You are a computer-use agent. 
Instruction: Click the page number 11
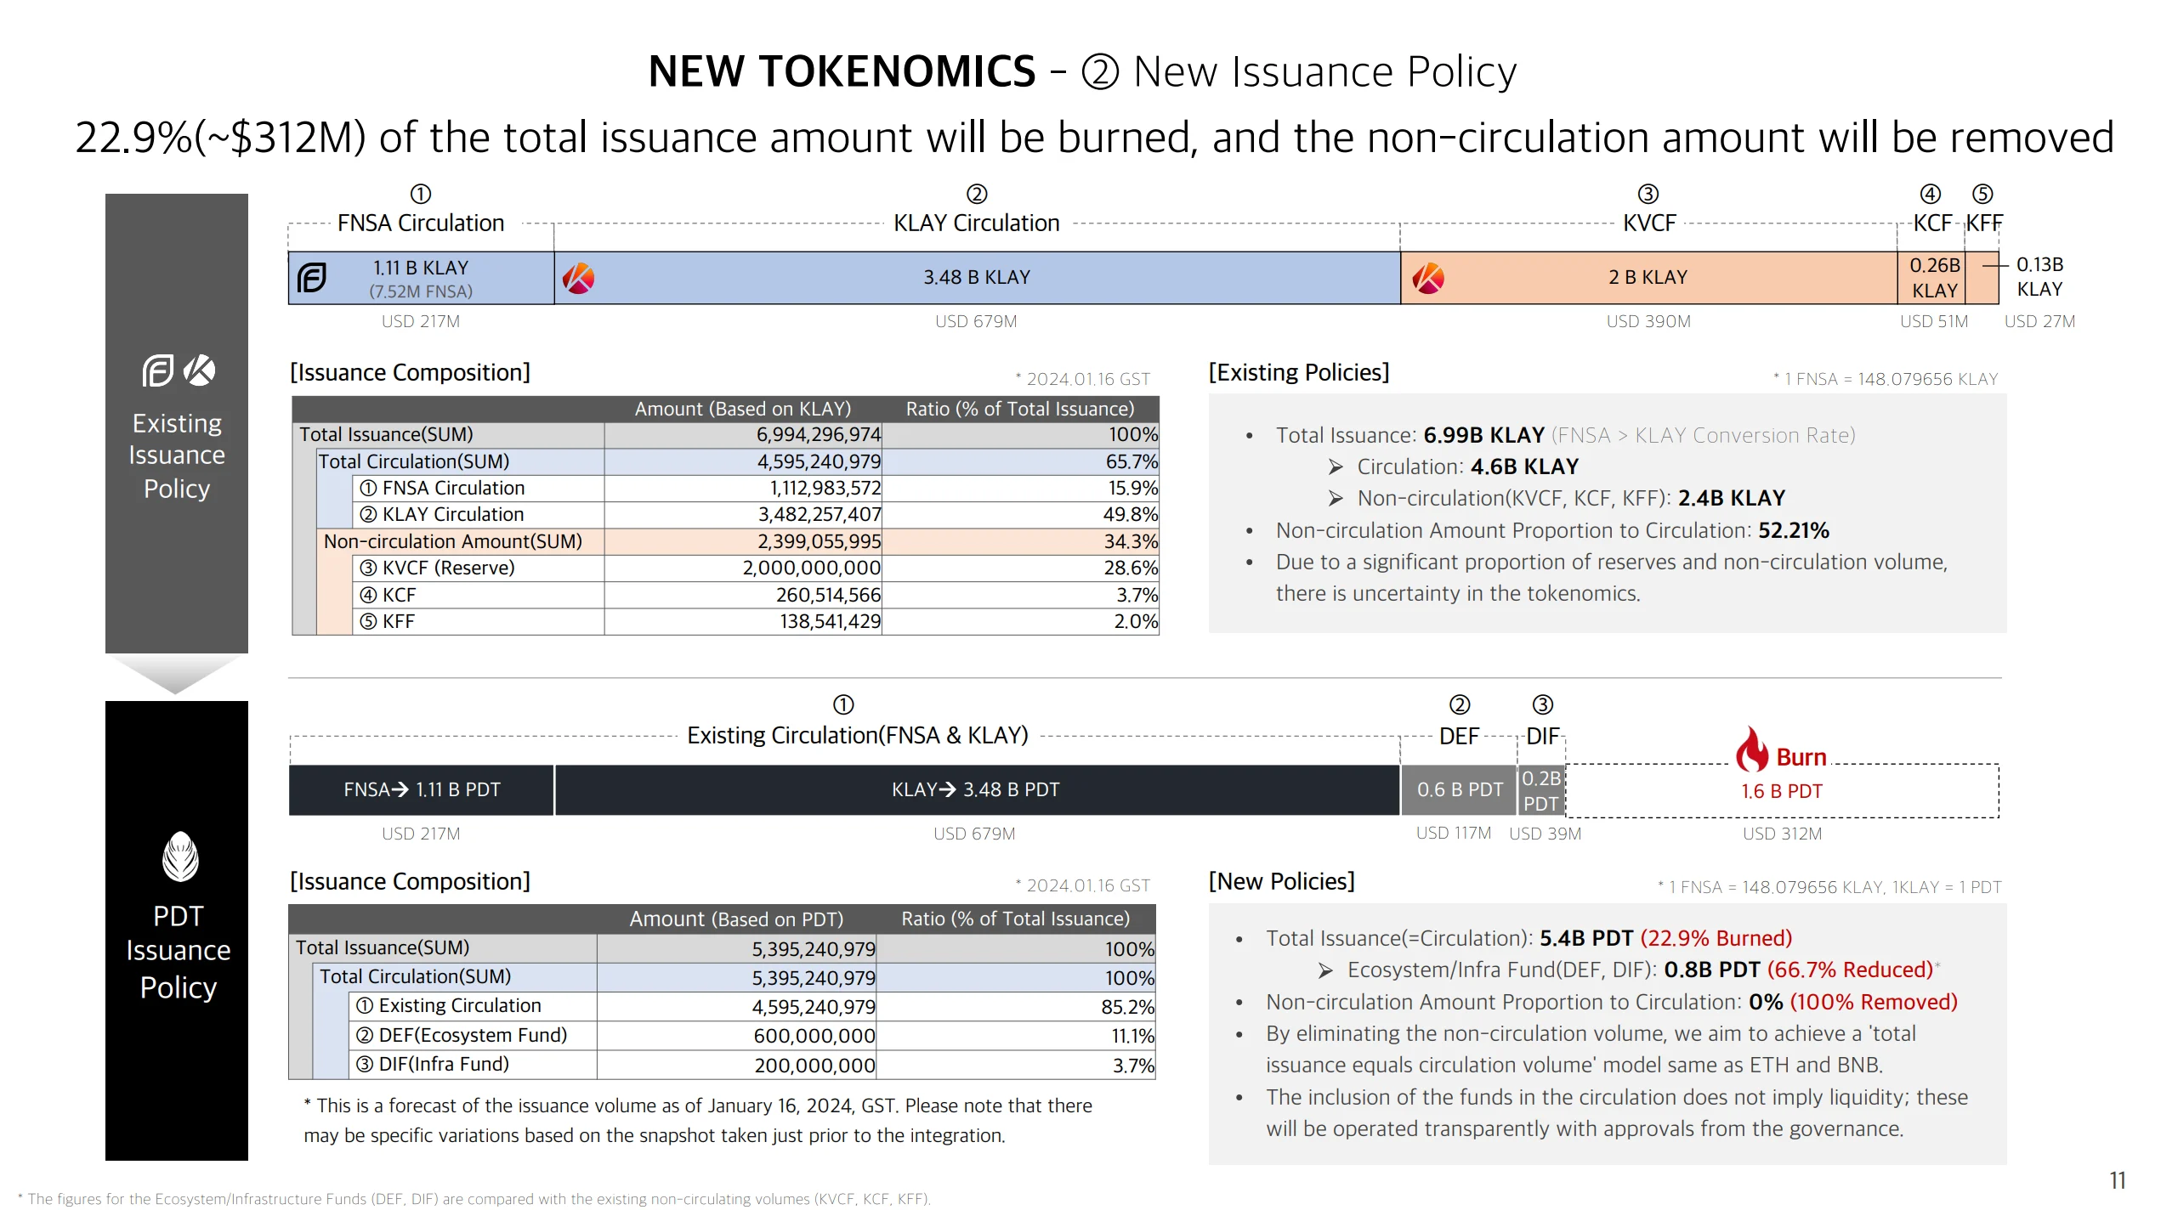click(x=2117, y=1180)
